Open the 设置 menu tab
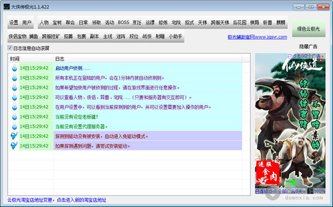Screen dimensions: 333x207 click(13, 23)
